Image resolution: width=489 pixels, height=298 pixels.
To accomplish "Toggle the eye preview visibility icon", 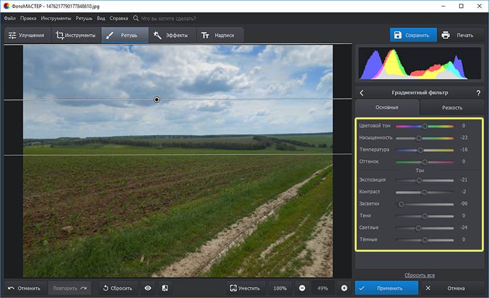I will coord(148,288).
